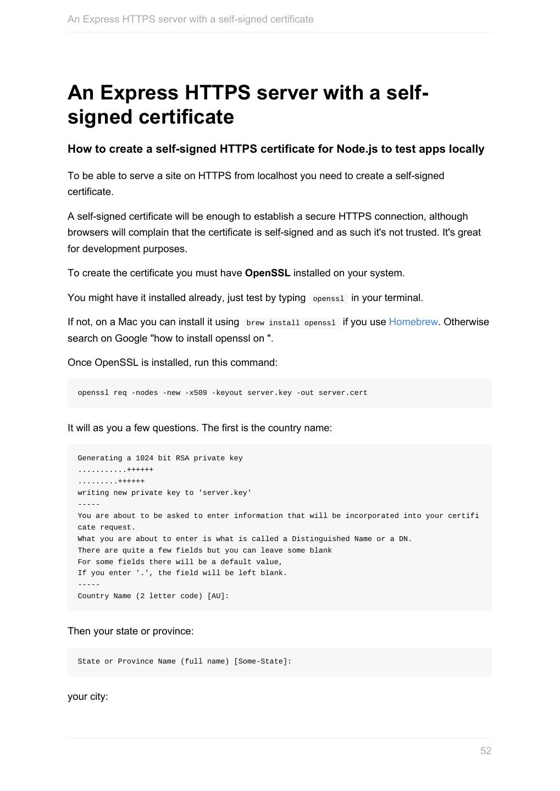The height and width of the screenshot is (791, 560).
Task: Click the main page title heading
Action: (248, 104)
